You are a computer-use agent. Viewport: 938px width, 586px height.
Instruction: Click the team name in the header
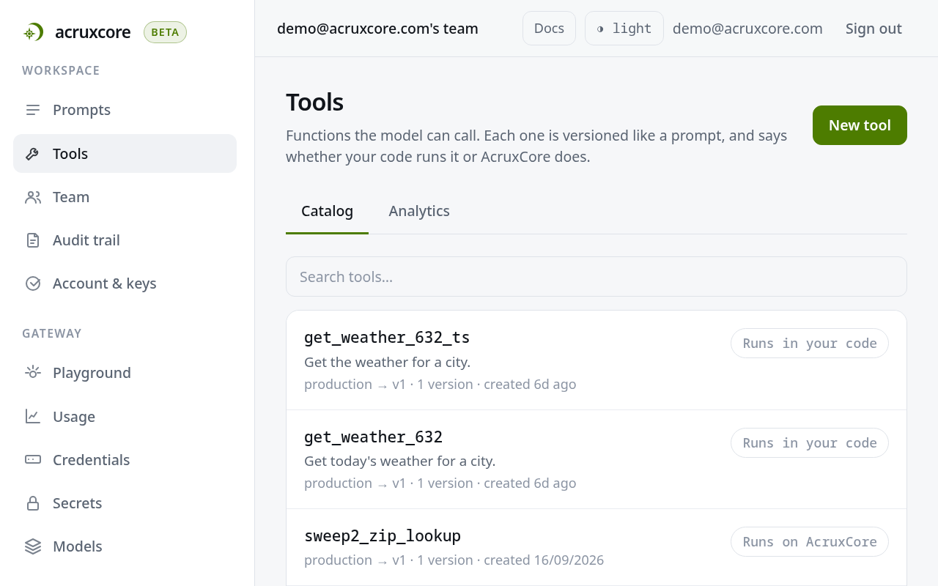(377, 29)
